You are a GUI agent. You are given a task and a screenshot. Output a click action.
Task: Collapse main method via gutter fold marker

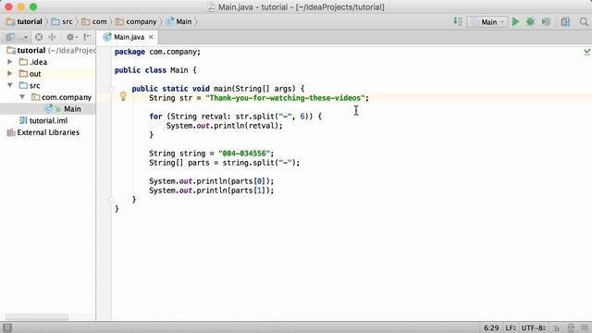tap(111, 89)
